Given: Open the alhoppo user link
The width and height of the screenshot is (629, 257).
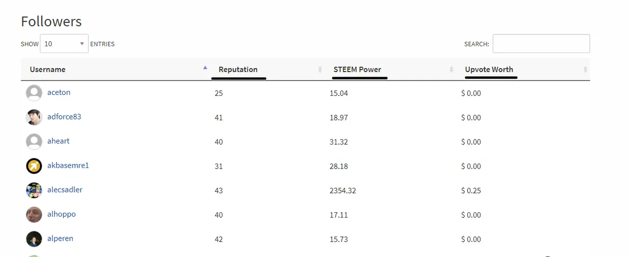Looking at the screenshot, I should pos(61,214).
